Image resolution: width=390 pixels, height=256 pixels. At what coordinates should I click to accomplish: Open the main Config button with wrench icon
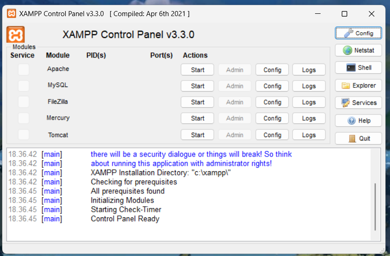[358, 33]
